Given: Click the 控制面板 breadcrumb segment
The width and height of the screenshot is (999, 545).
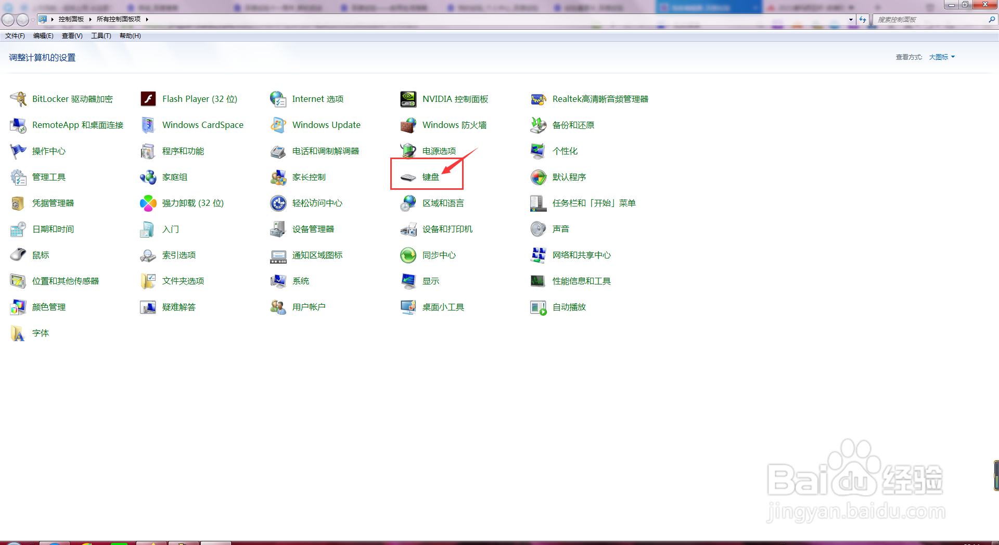Looking at the screenshot, I should coord(71,19).
